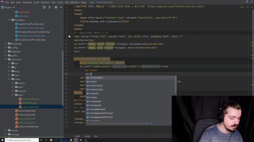Open Project panel settings gear
The image size is (254, 142).
56,7
